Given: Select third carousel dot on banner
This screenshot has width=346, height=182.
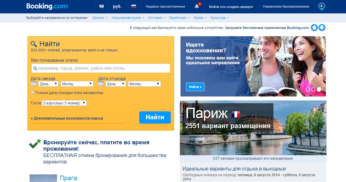Looking at the screenshot, I should 319,89.
